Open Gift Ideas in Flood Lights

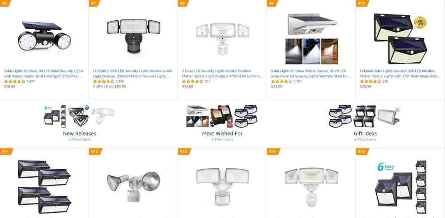(x=365, y=134)
